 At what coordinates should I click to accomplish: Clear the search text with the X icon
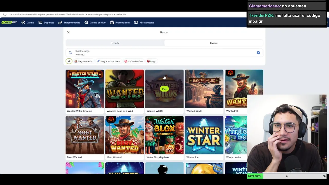[258, 53]
